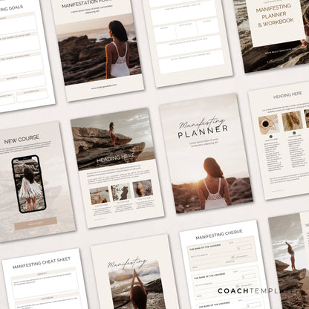The image size is (309, 309).
Task: Click the beige button on New Course page
Action: click(x=36, y=223)
